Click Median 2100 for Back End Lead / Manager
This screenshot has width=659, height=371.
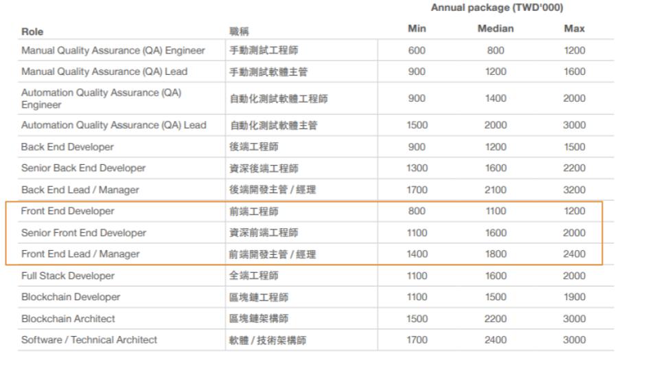[496, 190]
